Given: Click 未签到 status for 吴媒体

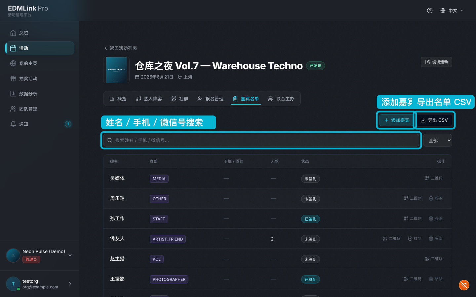Looking at the screenshot, I should coord(310,179).
